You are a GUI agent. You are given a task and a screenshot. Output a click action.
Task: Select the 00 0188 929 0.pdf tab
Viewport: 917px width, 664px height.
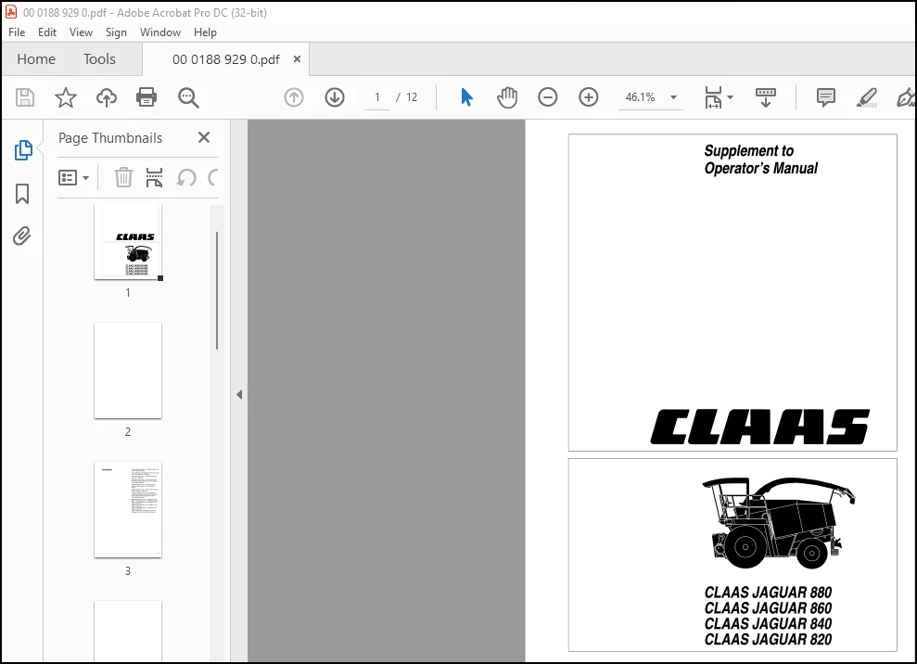225,59
